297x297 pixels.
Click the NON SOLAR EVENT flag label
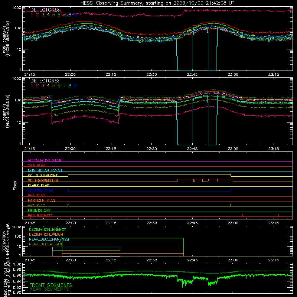[x=45, y=170]
